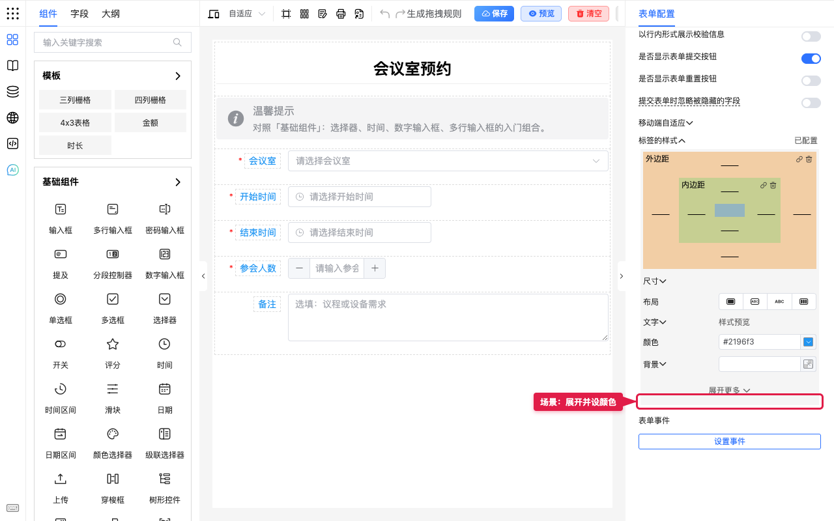Click the undo arrow in the toolbar
Image resolution: width=834 pixels, height=521 pixels.
point(385,14)
